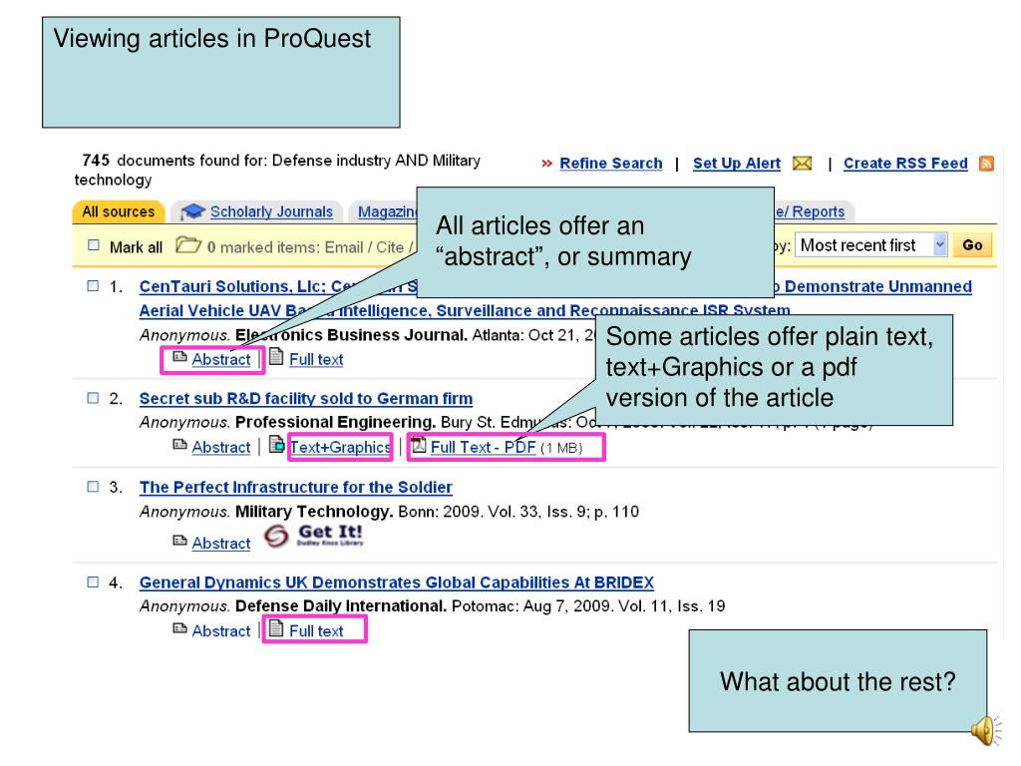Screen dimensions: 1021x766
Task: Check the box for result 1
Action: 93,286
